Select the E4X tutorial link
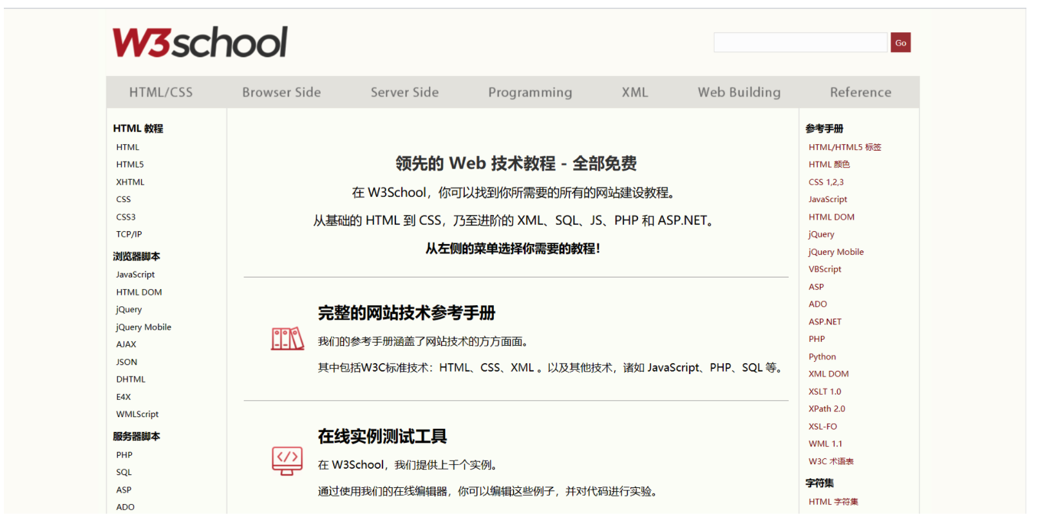 [124, 397]
